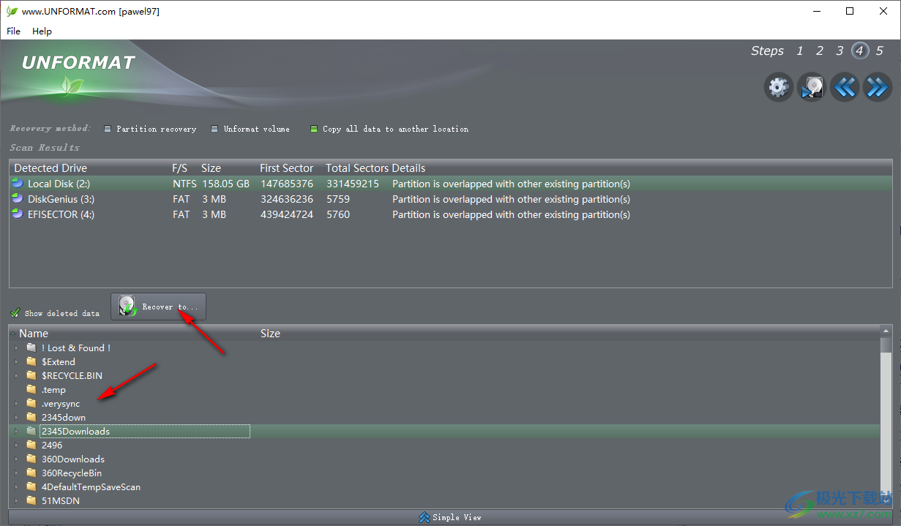Click the Recover to... button

[x=158, y=307]
